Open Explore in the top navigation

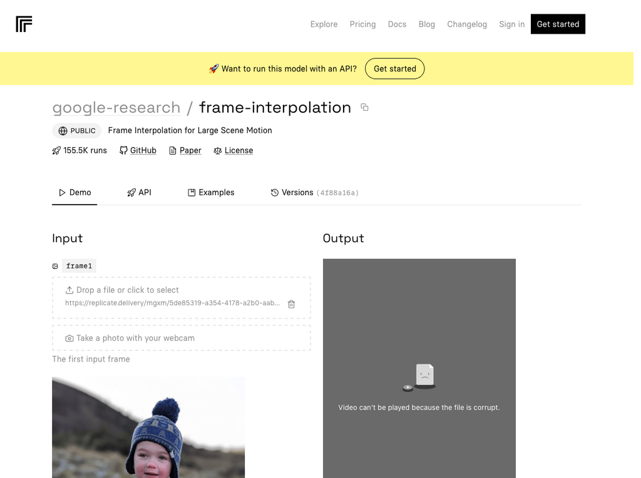coord(324,24)
